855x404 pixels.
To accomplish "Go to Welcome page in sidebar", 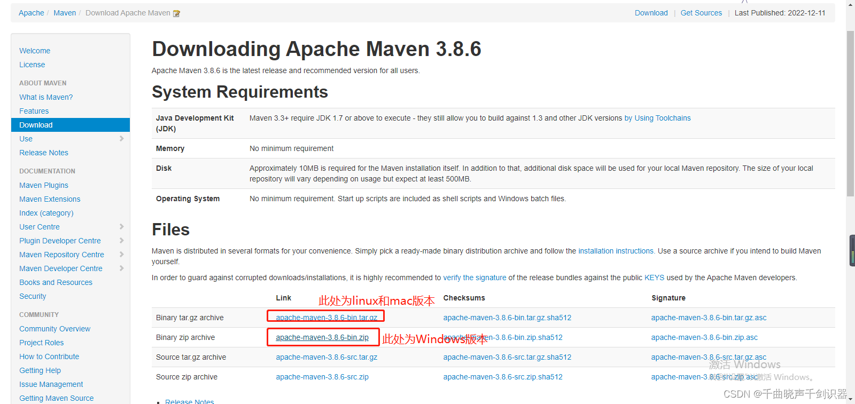I will [35, 51].
